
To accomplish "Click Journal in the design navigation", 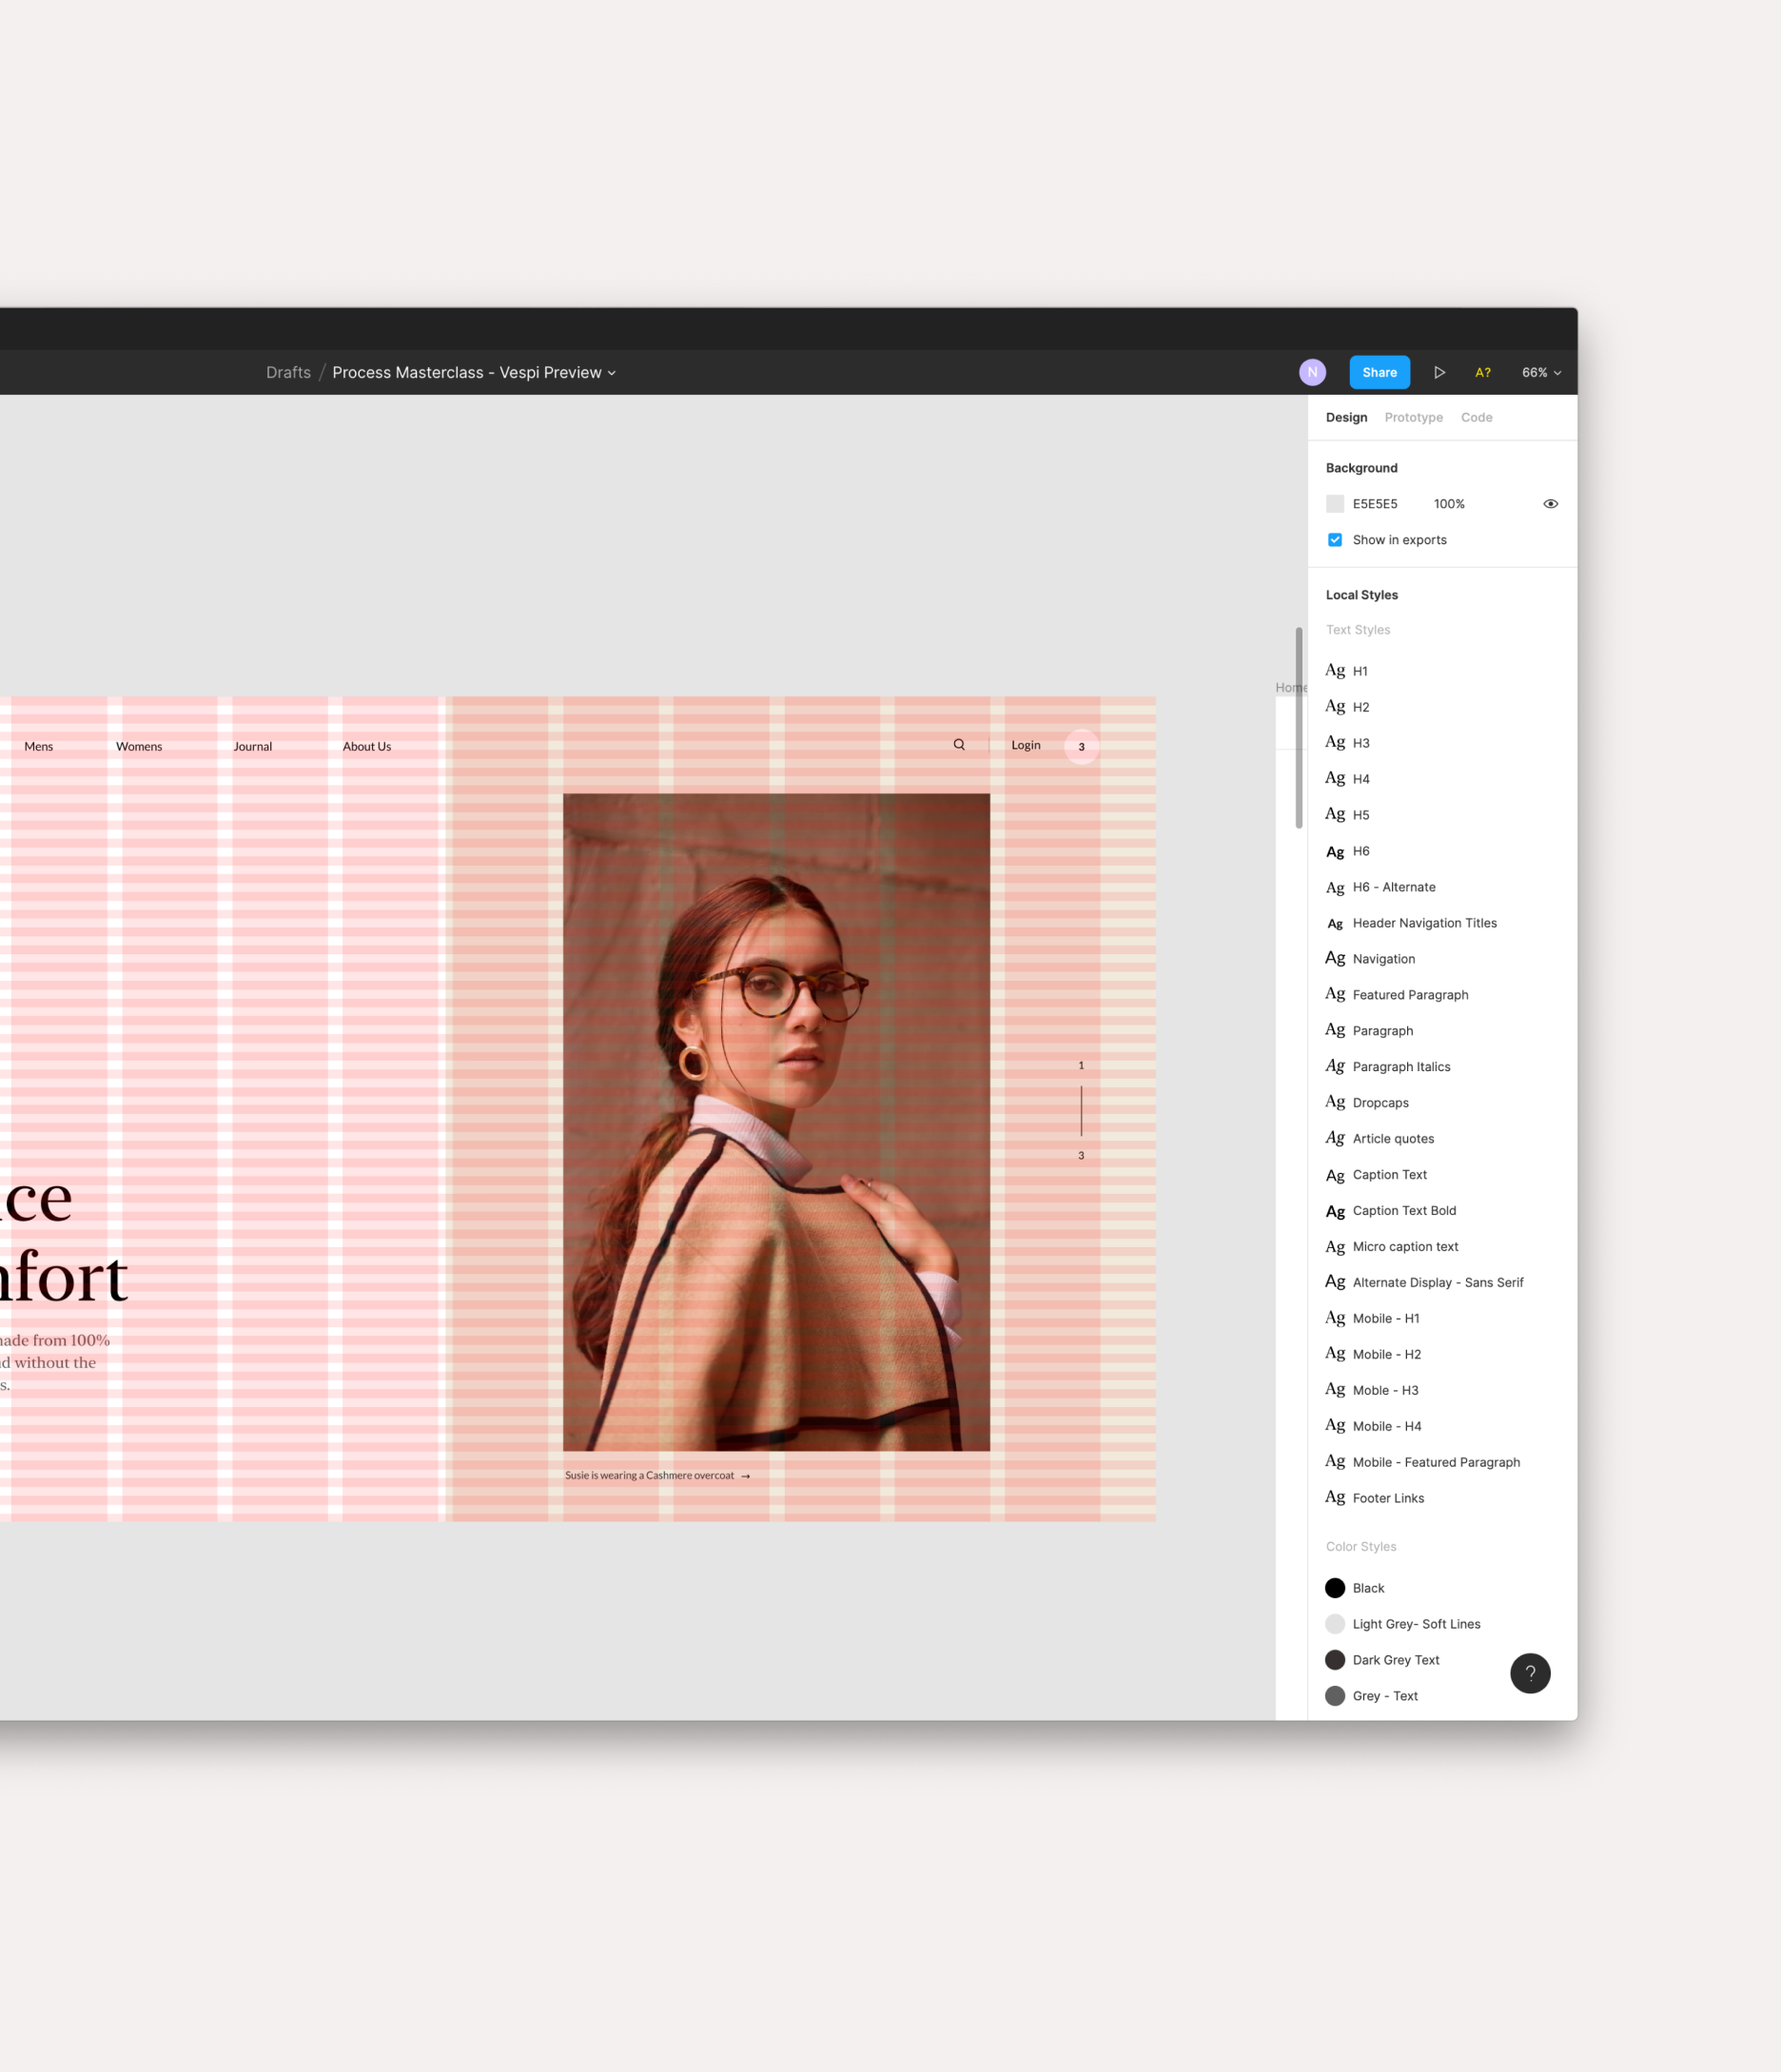I will [253, 747].
